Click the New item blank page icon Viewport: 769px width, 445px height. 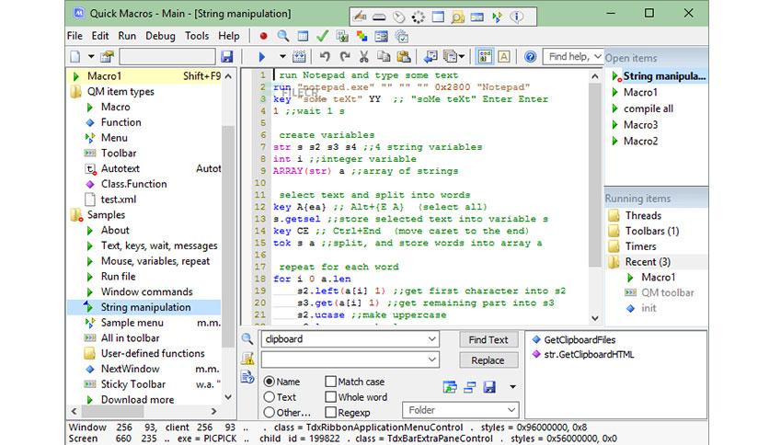(x=75, y=57)
